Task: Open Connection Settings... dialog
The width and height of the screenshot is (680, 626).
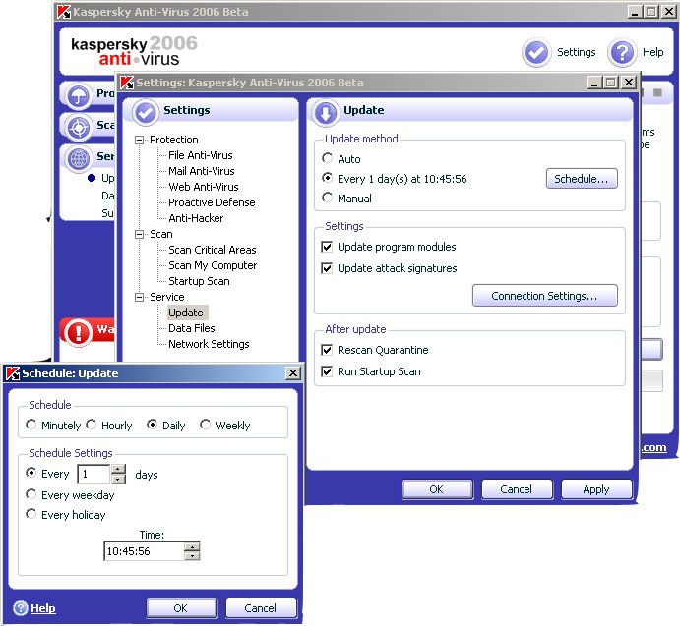Action: [x=545, y=296]
